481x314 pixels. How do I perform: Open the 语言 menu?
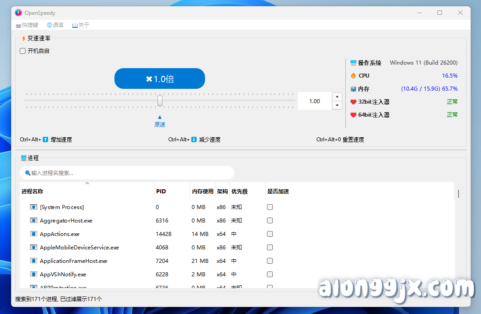pyautogui.click(x=55, y=25)
